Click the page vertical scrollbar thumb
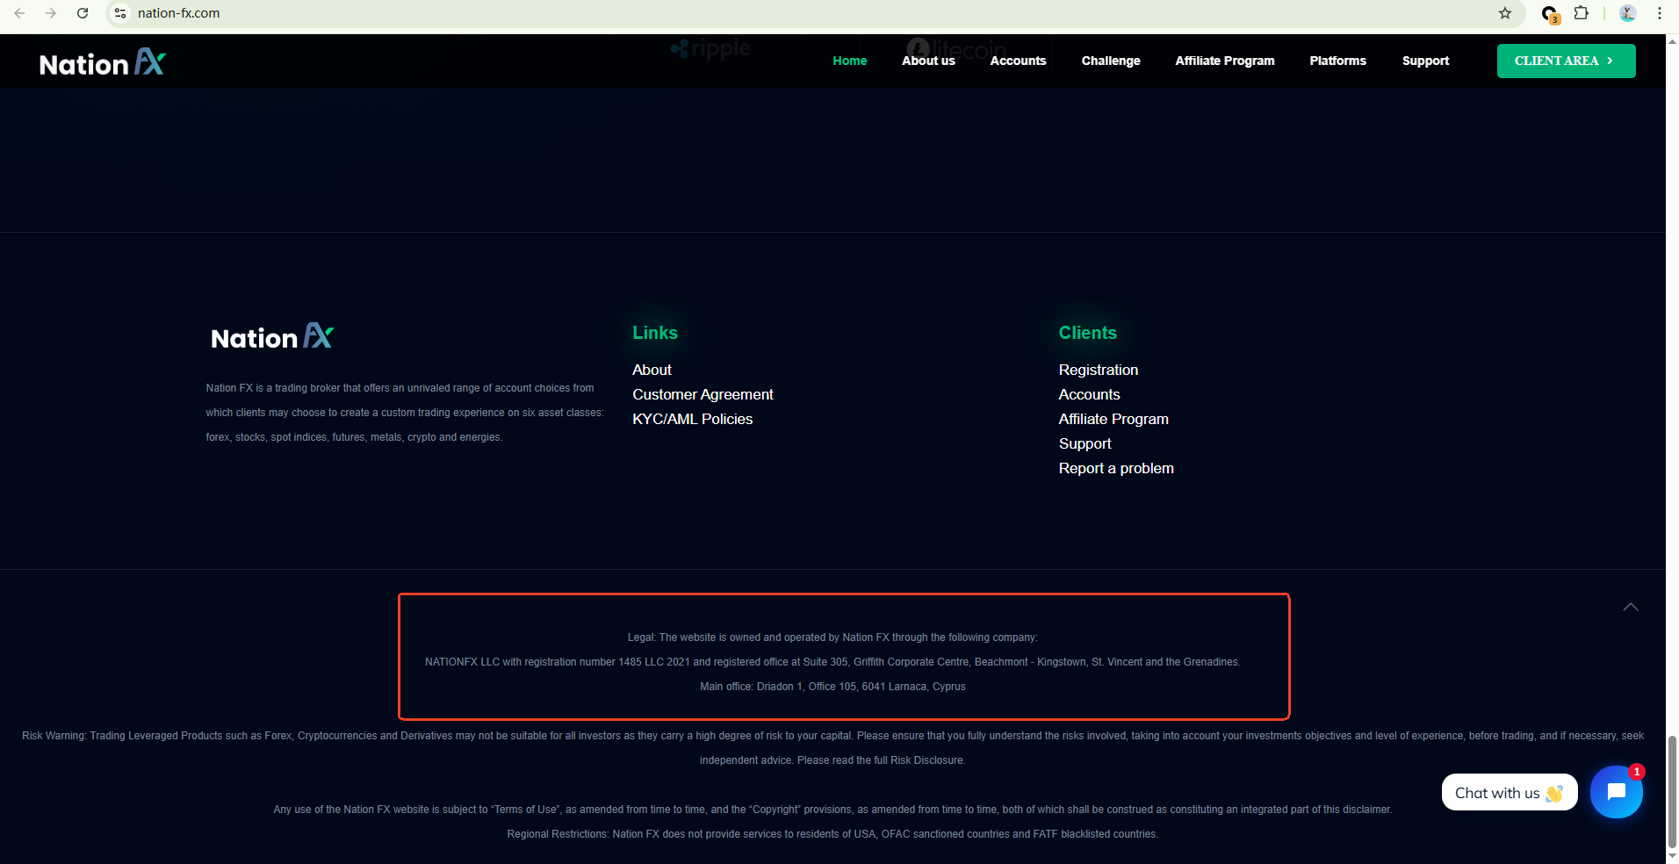Image resolution: width=1679 pixels, height=864 pixels. 1672,790
